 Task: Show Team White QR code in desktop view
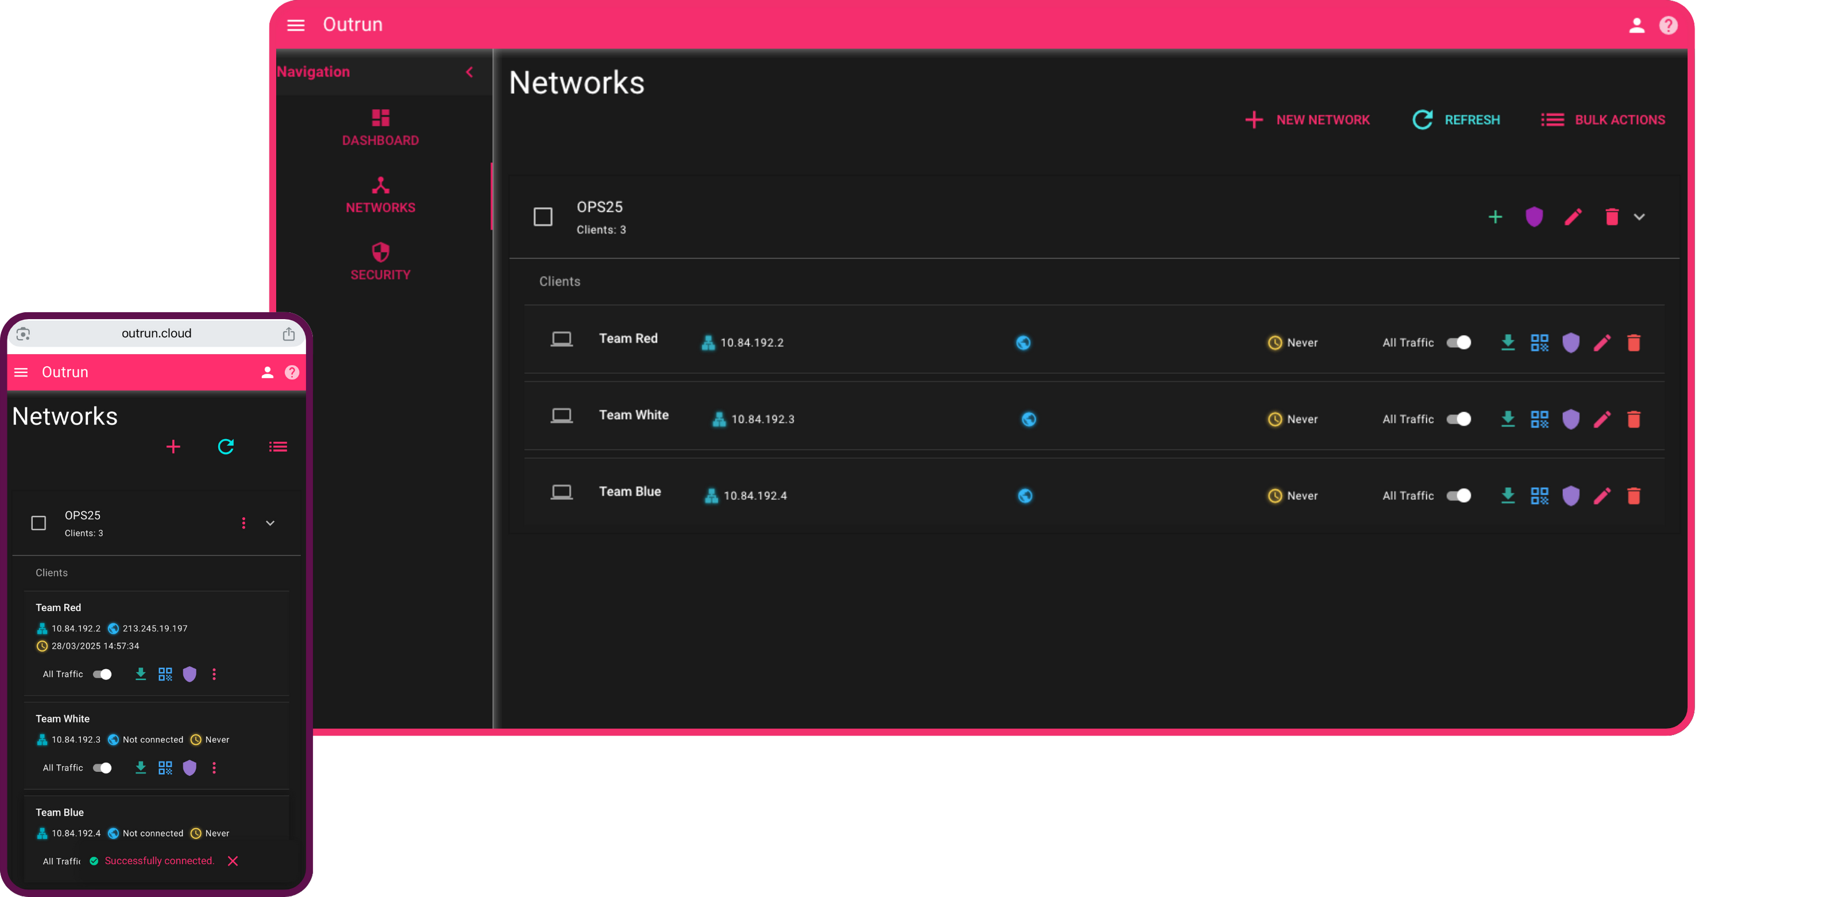1539,418
